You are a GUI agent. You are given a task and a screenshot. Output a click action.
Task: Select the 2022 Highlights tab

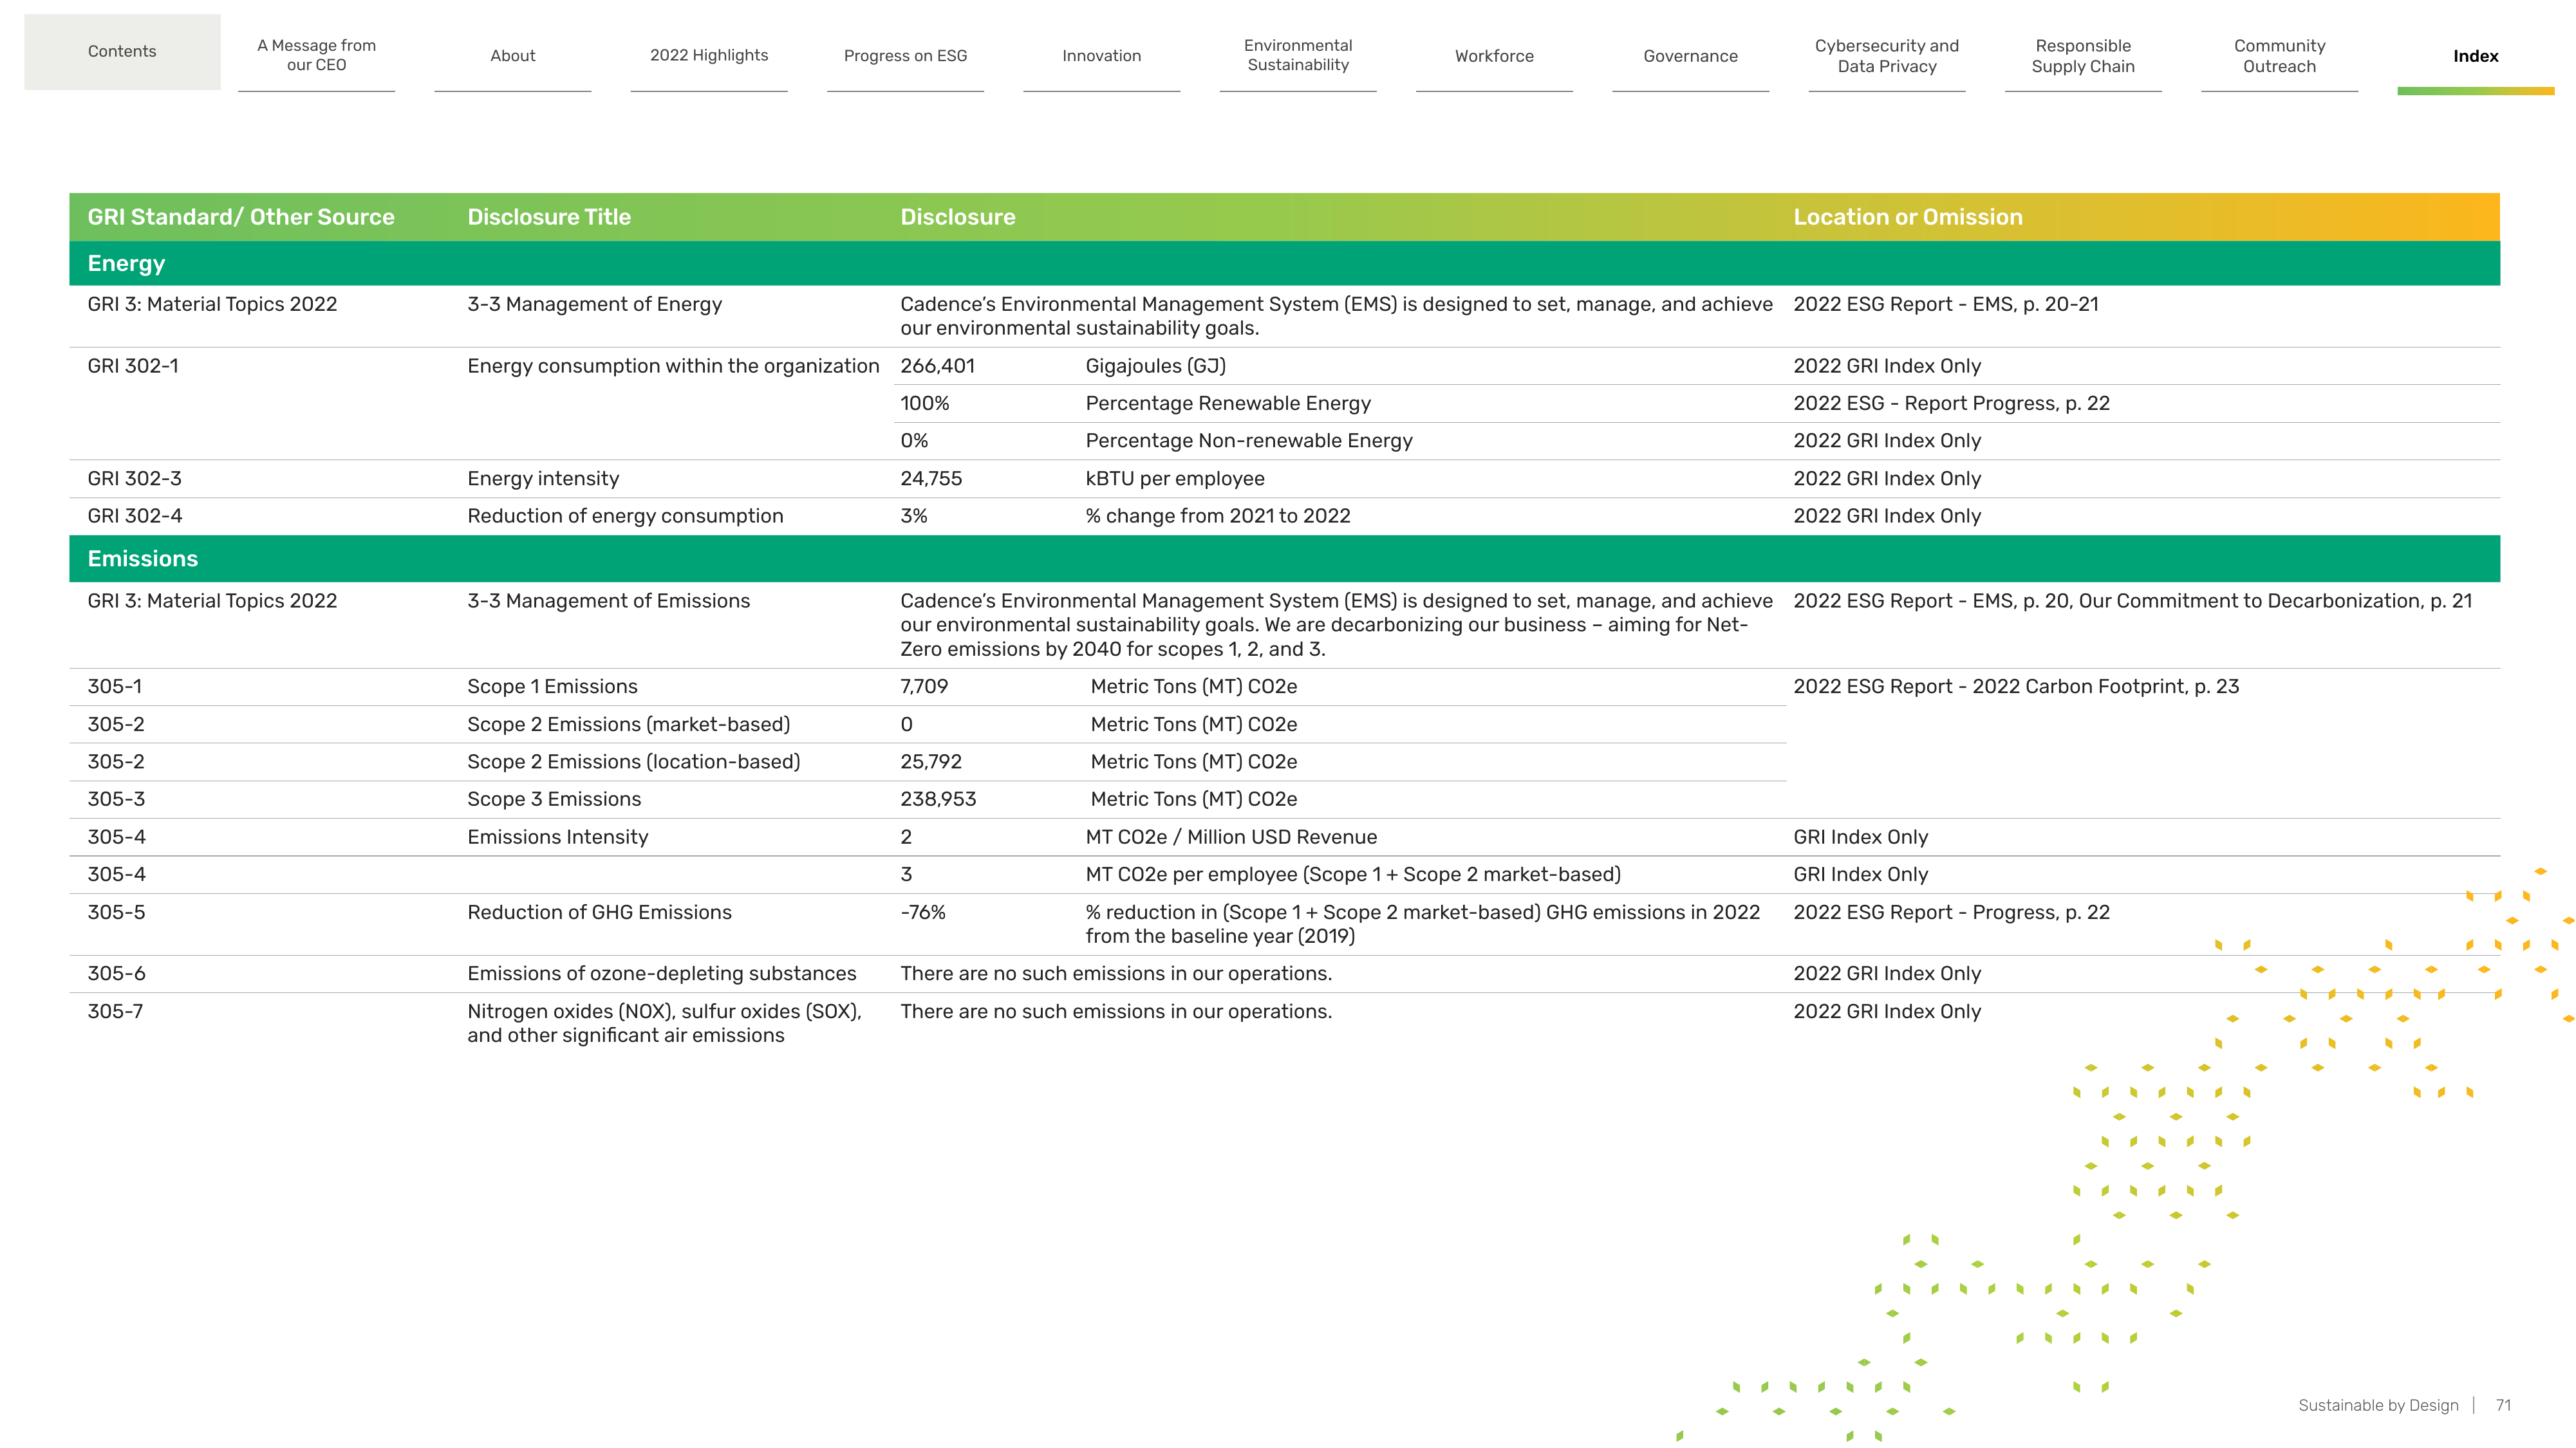[x=709, y=56]
